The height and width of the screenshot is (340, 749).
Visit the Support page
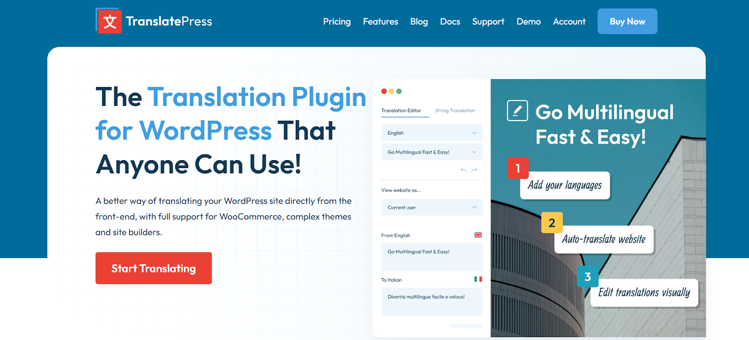[x=488, y=22]
